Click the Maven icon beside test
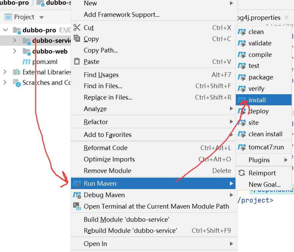This screenshot has height=252, width=294. pyautogui.click(x=242, y=66)
